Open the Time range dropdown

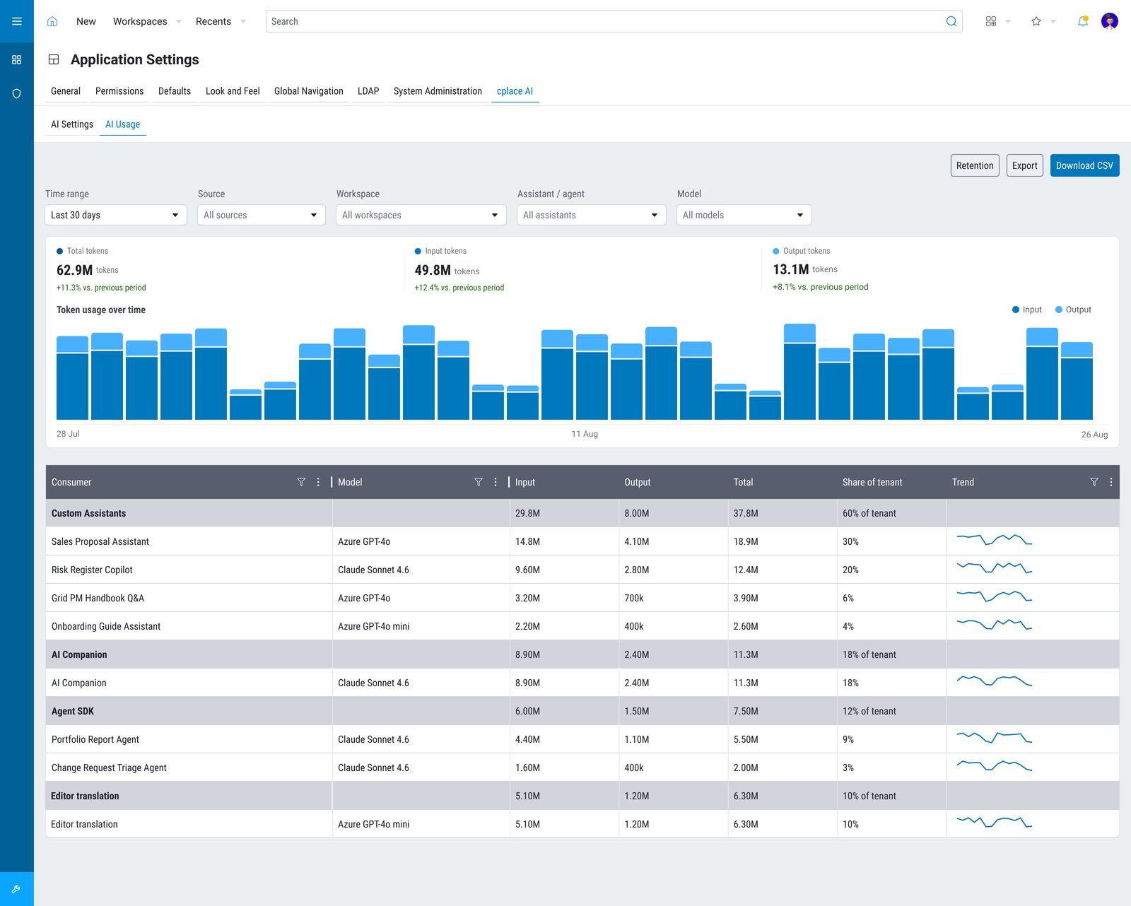(x=116, y=215)
